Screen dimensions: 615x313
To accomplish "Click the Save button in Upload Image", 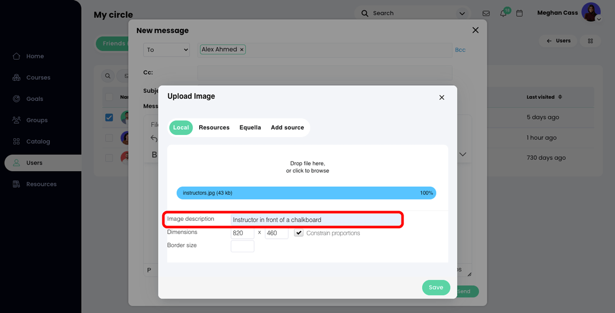I will click(x=436, y=287).
